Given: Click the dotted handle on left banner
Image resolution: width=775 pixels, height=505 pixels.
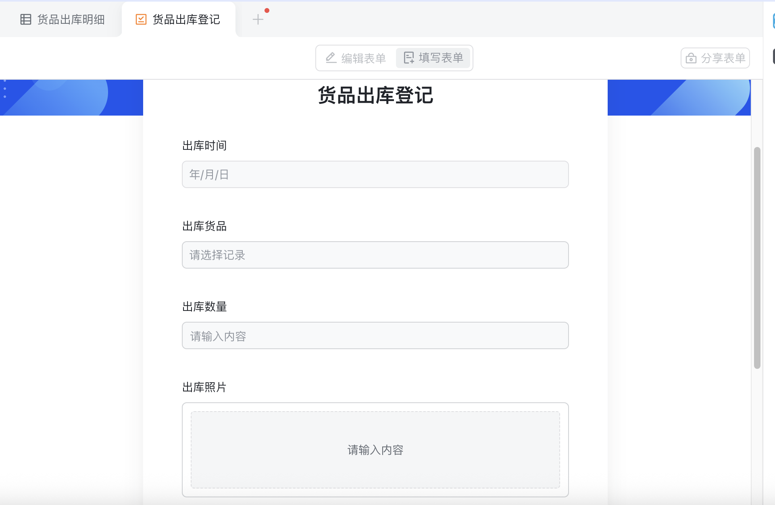Looking at the screenshot, I should (5, 89).
